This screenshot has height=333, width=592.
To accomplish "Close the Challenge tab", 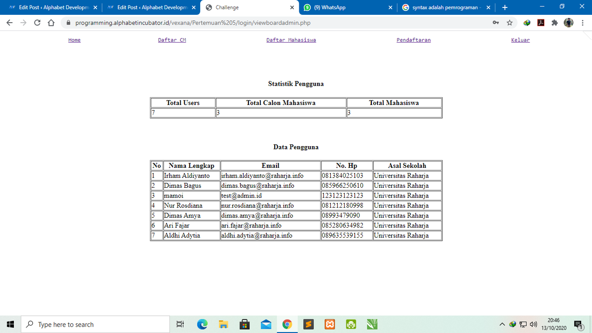I will [292, 7].
